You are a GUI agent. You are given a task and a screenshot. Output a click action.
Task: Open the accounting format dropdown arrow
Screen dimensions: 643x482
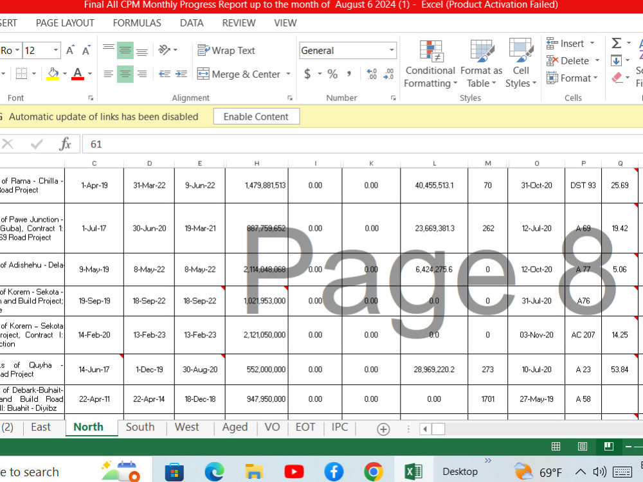[x=320, y=74]
